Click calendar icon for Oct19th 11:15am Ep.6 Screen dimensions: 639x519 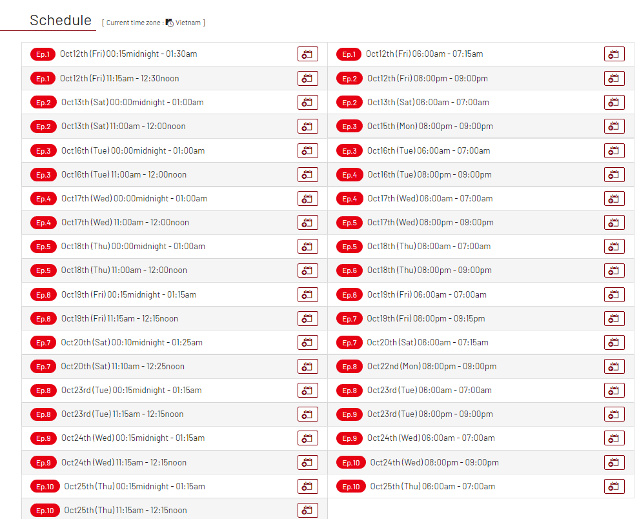(308, 319)
